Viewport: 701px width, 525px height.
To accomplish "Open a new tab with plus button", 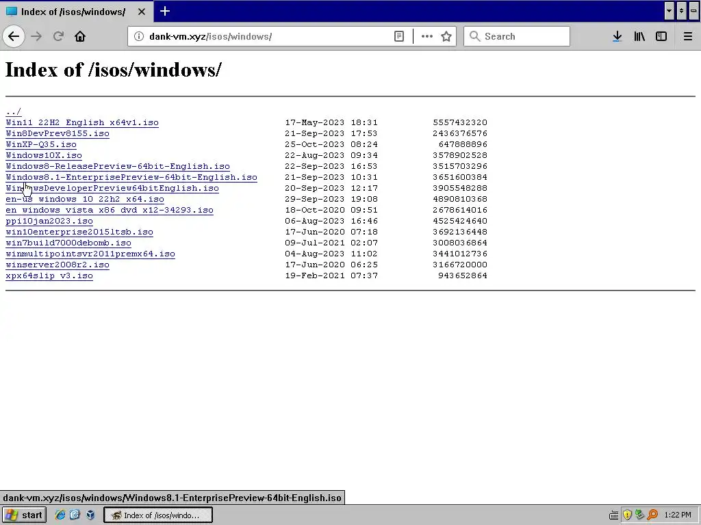I will (165, 11).
